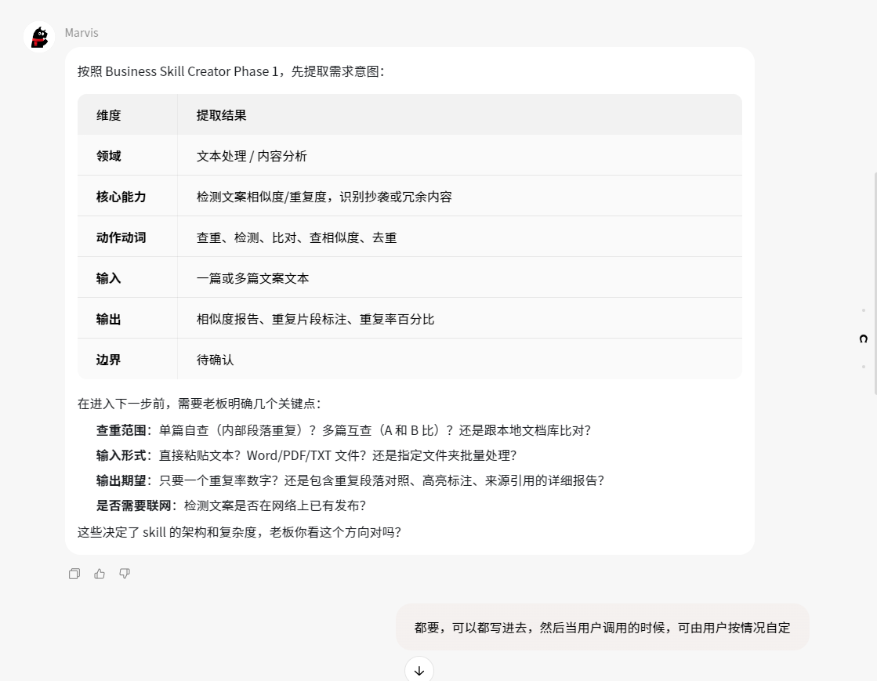
Task: Click the scroll-to-bottom arrow button
Action: pos(419,670)
